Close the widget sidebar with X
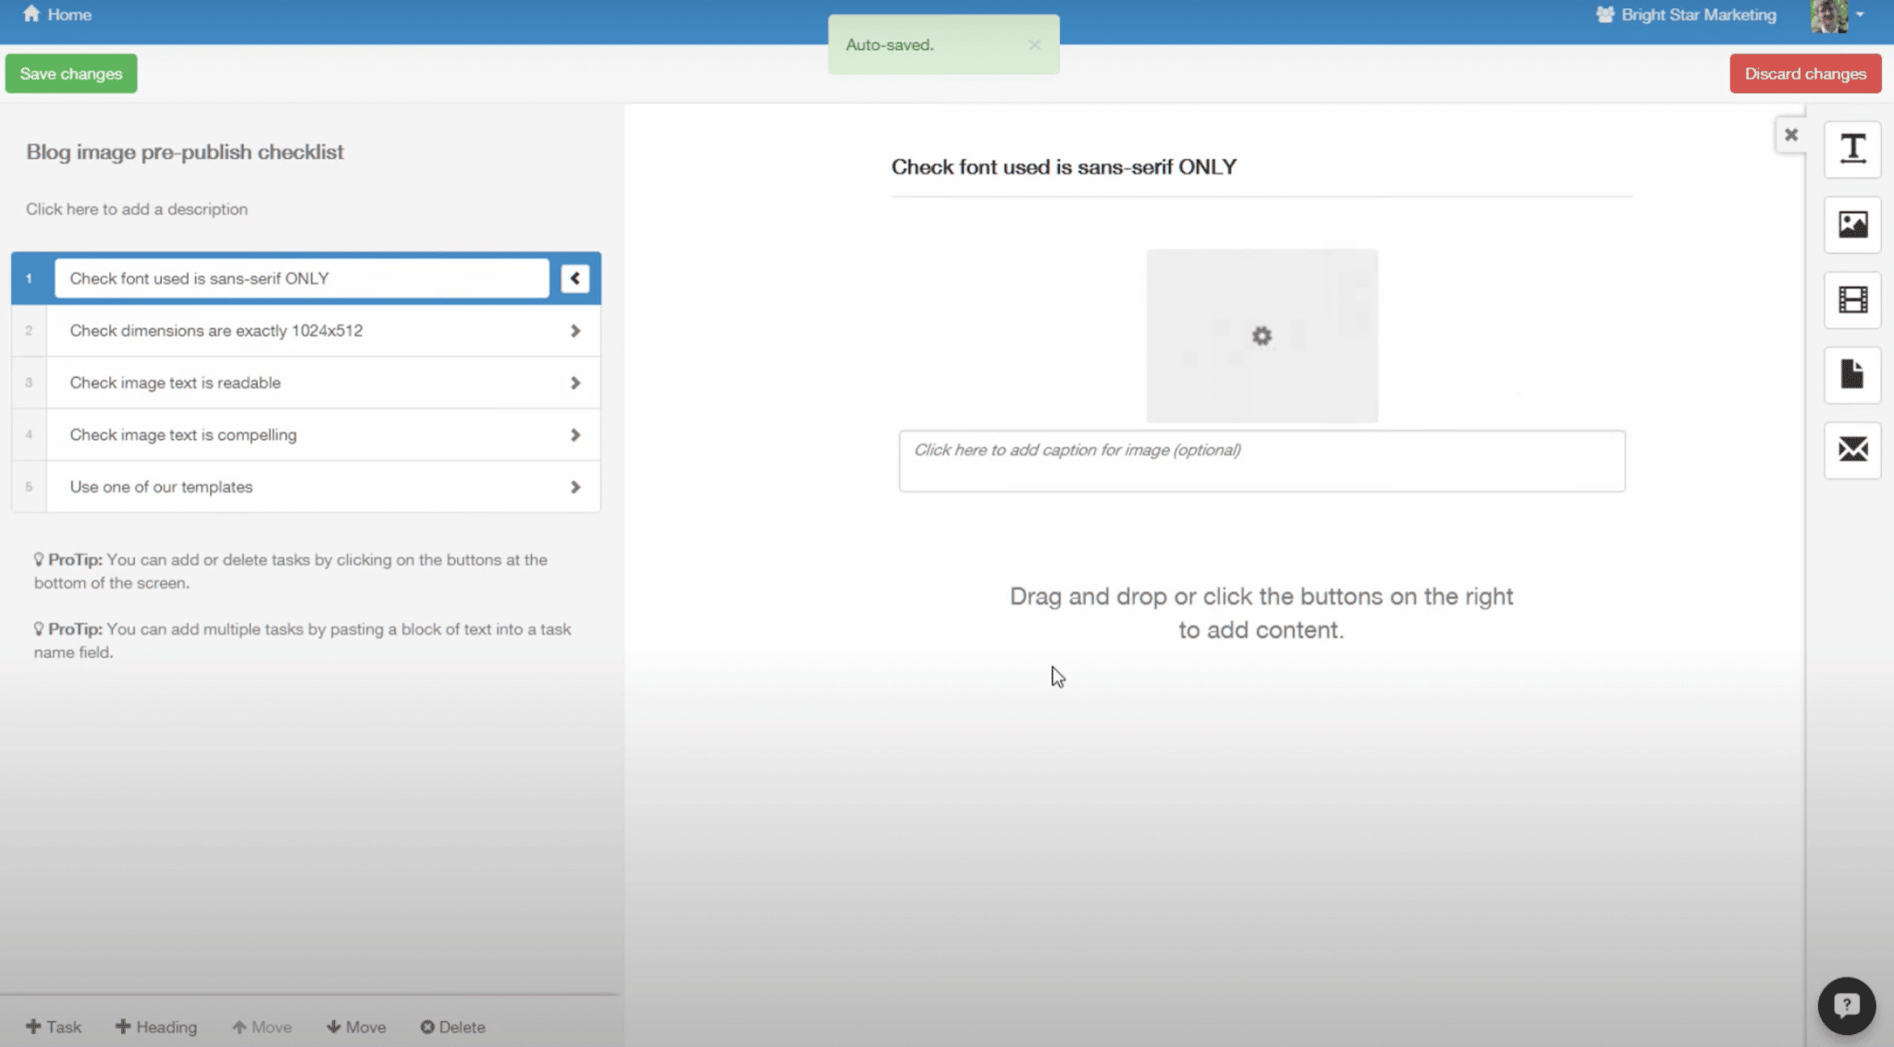Screen dimensions: 1894x1047 click(1791, 135)
